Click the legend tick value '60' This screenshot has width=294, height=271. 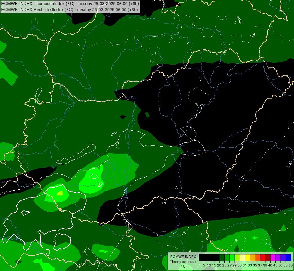pos(290,265)
